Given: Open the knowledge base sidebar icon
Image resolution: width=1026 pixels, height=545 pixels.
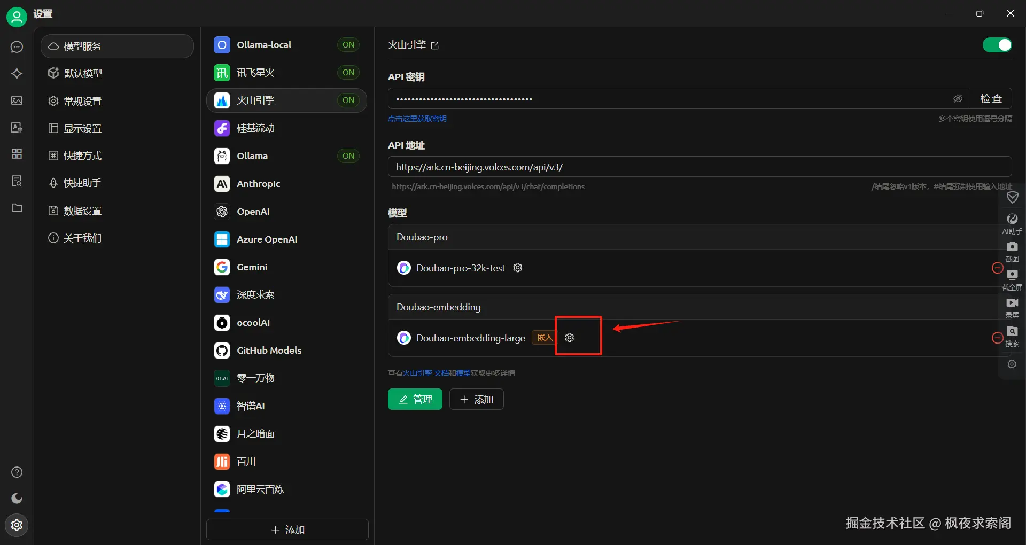Looking at the screenshot, I should [x=17, y=181].
